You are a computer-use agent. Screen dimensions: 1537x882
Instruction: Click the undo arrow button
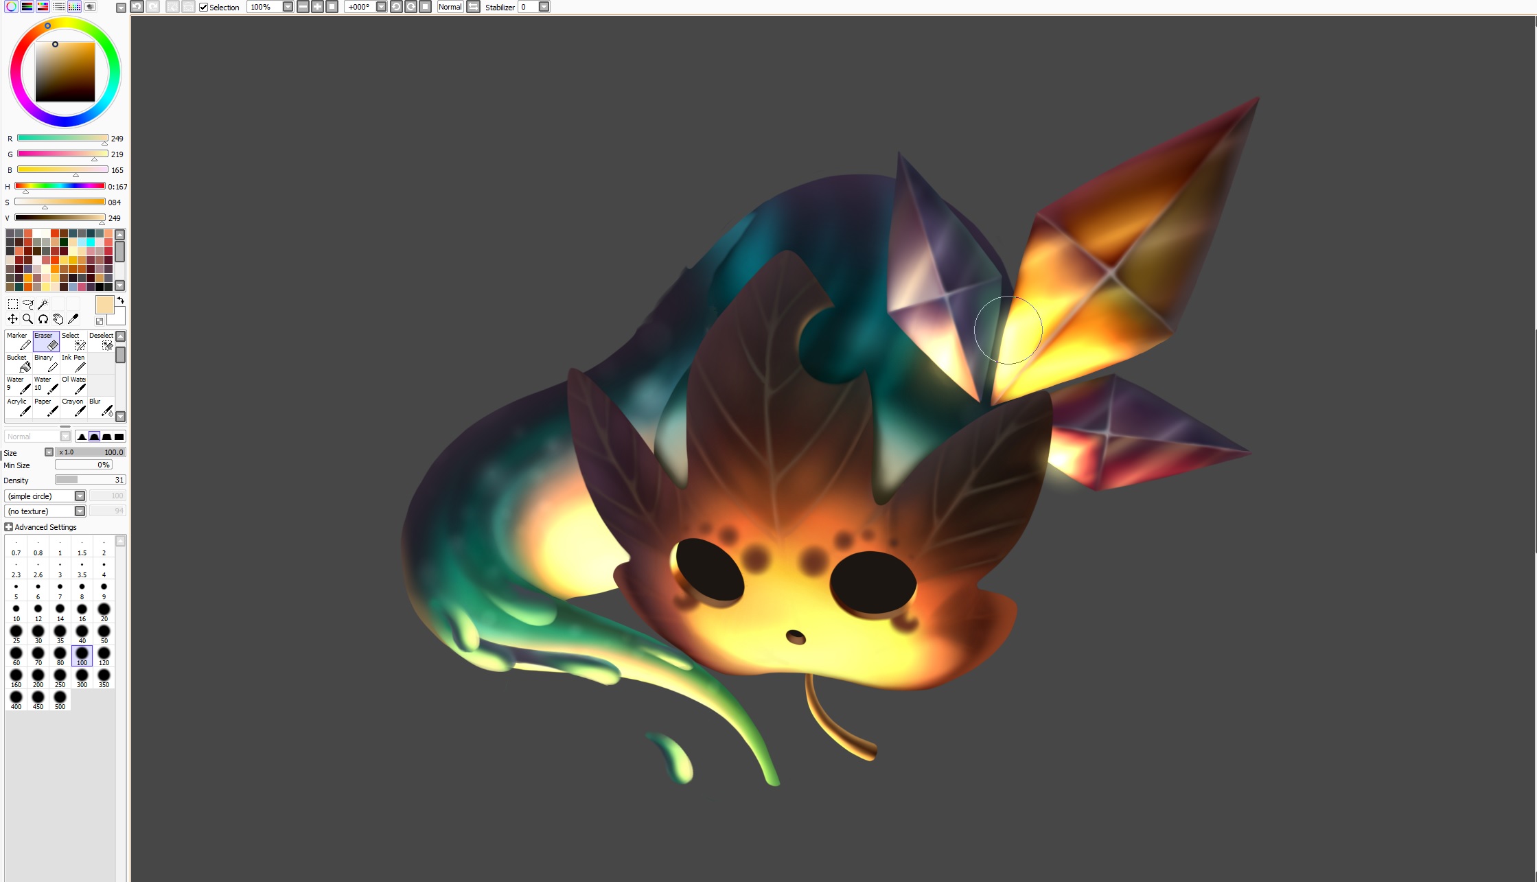(137, 7)
